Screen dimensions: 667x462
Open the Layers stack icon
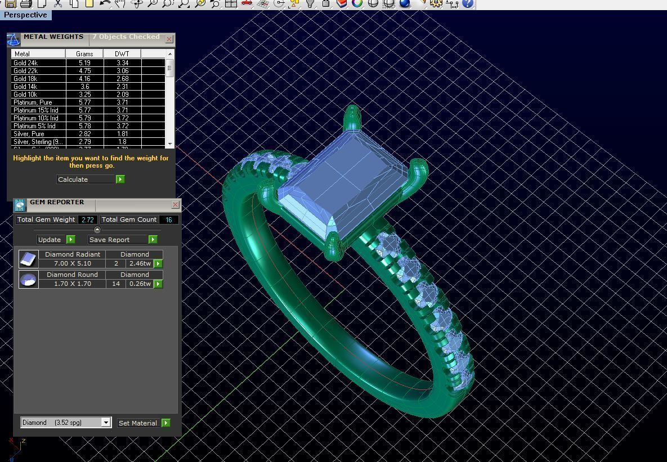(342, 3)
